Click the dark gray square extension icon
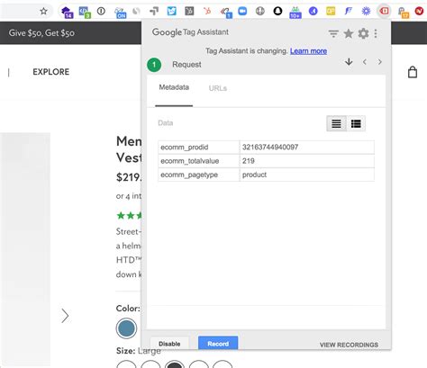Image resolution: width=427 pixels, height=368 pixels. [189, 12]
